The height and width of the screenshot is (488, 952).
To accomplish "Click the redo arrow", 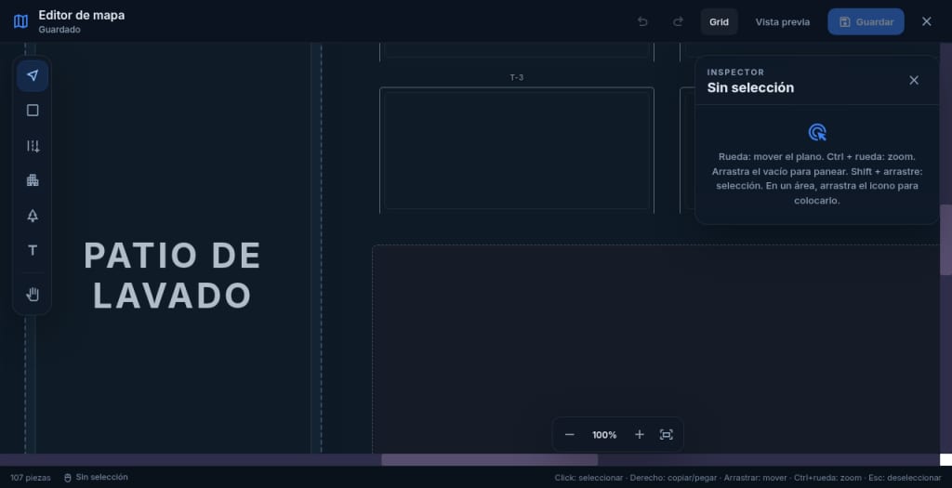I will 678,22.
